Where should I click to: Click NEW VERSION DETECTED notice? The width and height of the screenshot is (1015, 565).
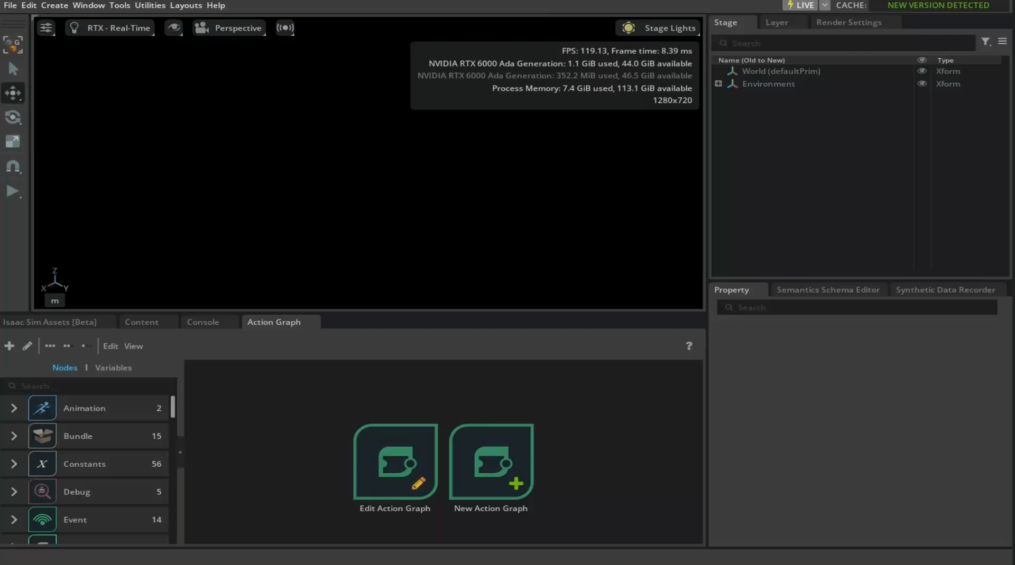938,5
